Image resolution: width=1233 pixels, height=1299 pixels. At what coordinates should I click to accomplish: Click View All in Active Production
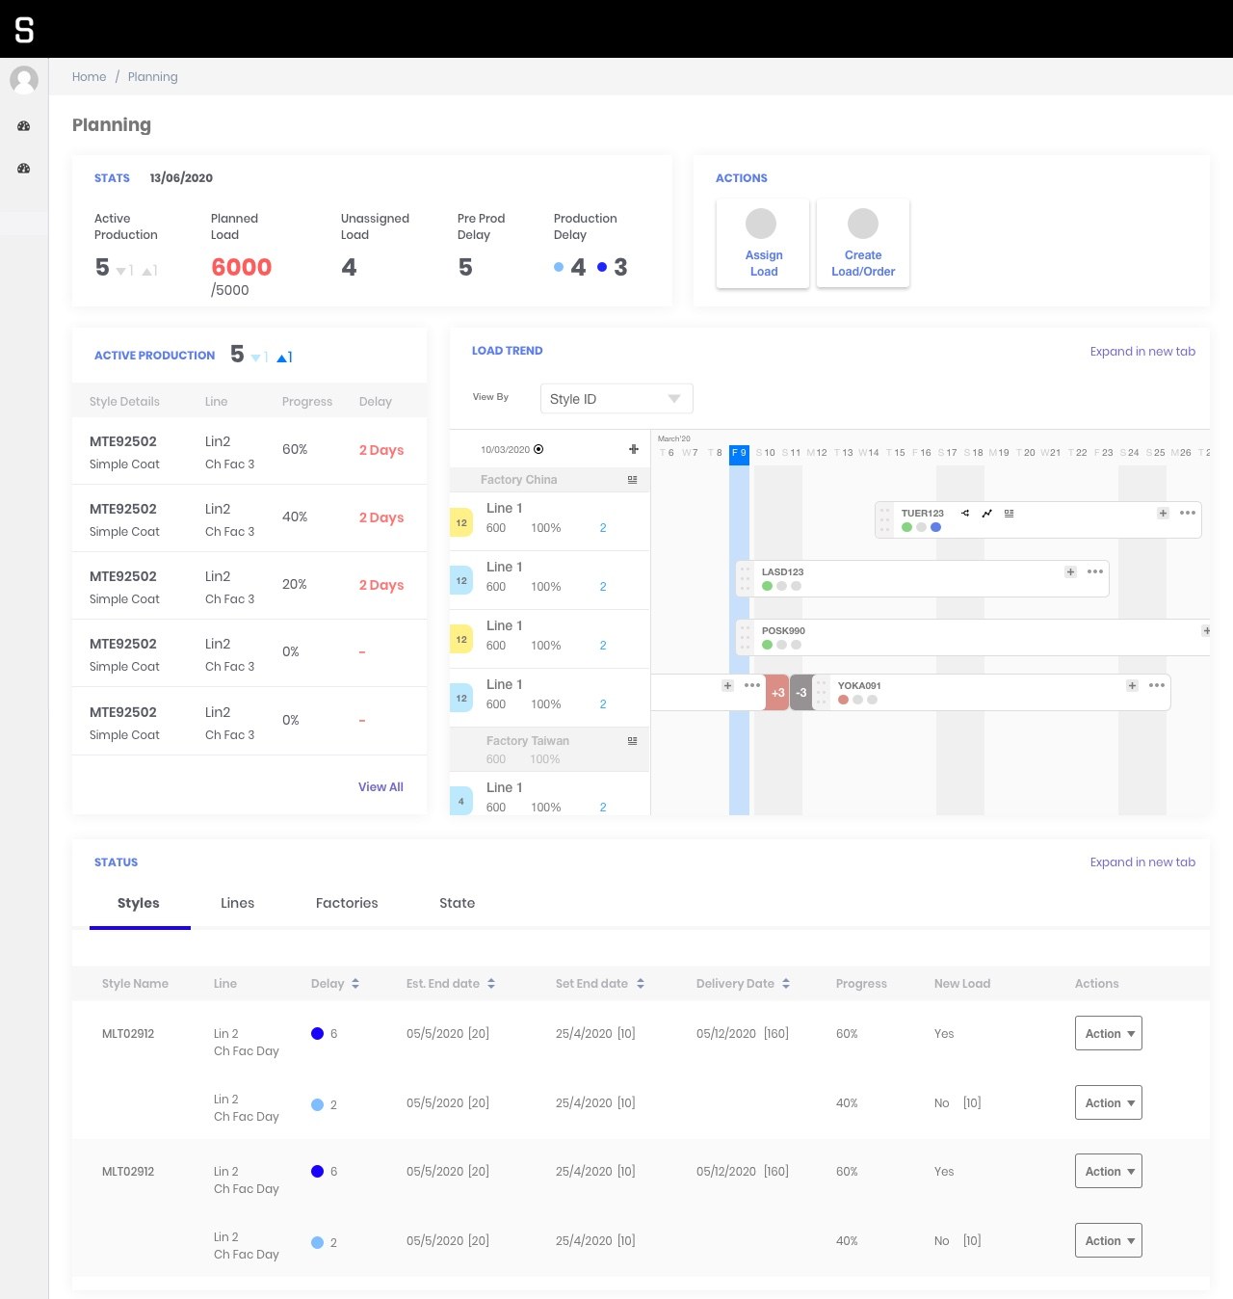(380, 787)
